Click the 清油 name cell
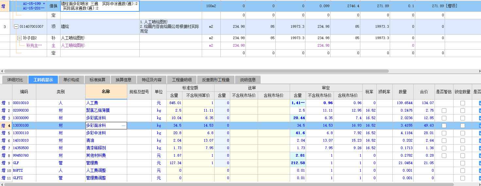Screen dimensions: 481x186 pyautogui.click(x=106, y=141)
